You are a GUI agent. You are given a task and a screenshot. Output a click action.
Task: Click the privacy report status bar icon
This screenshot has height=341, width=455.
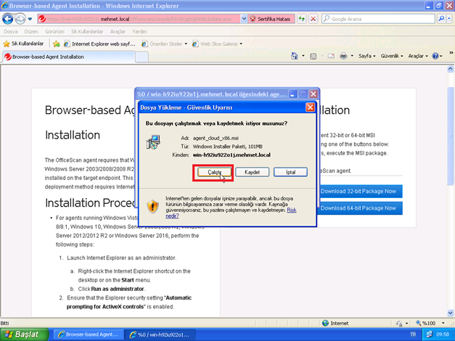[399, 323]
